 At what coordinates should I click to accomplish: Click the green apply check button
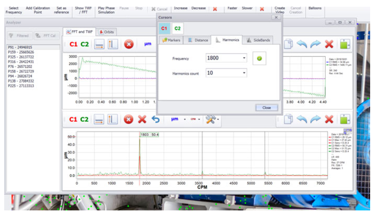[259, 58]
